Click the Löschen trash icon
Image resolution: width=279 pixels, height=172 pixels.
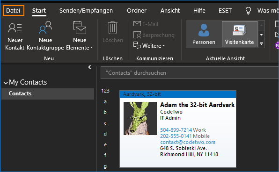point(113,28)
